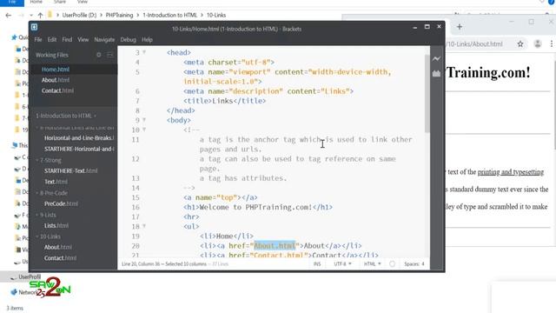The height and width of the screenshot is (313, 556).
Task: Open PreCode.html in file tree
Action: (61, 203)
